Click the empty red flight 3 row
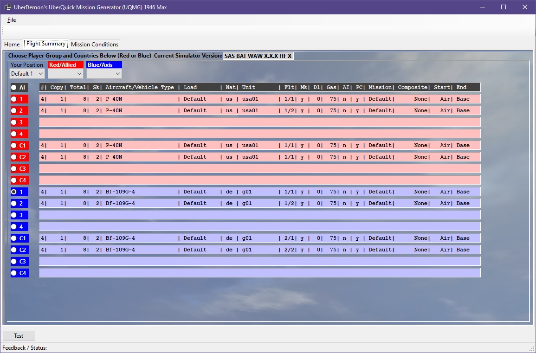The image size is (536, 353). tap(260, 122)
